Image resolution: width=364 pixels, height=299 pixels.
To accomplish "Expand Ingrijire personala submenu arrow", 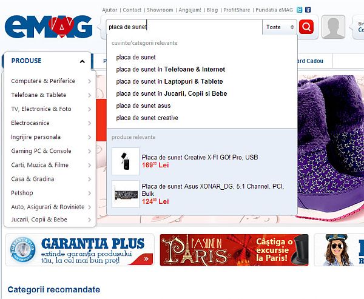I will (89, 137).
